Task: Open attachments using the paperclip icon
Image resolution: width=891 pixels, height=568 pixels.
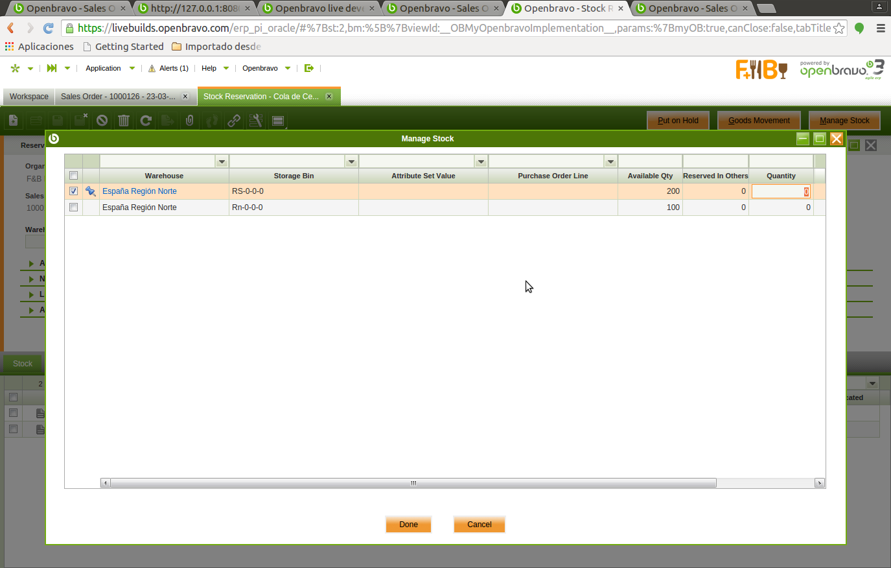Action: pos(190,120)
